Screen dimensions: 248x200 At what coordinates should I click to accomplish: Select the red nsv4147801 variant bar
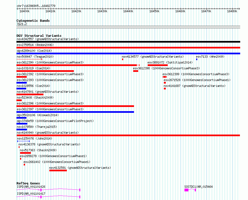pyautogui.click(x=30, y=94)
